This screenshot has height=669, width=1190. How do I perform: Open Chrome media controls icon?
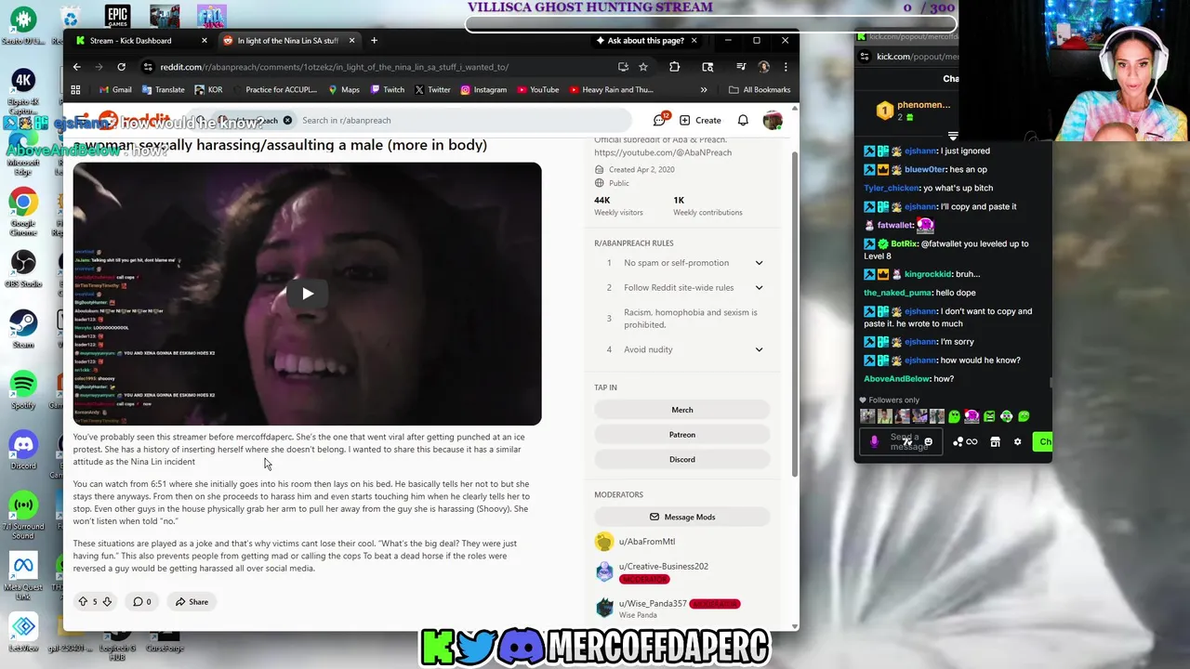(x=741, y=67)
